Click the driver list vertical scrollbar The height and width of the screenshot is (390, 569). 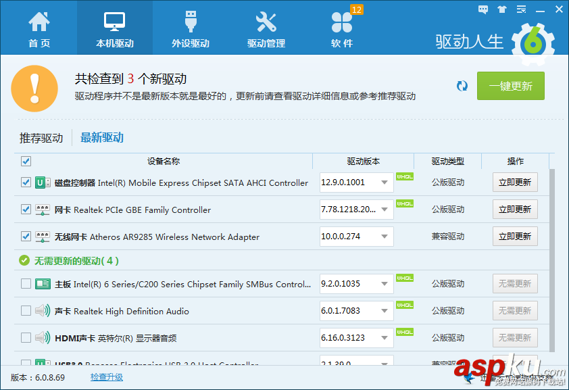click(552, 260)
